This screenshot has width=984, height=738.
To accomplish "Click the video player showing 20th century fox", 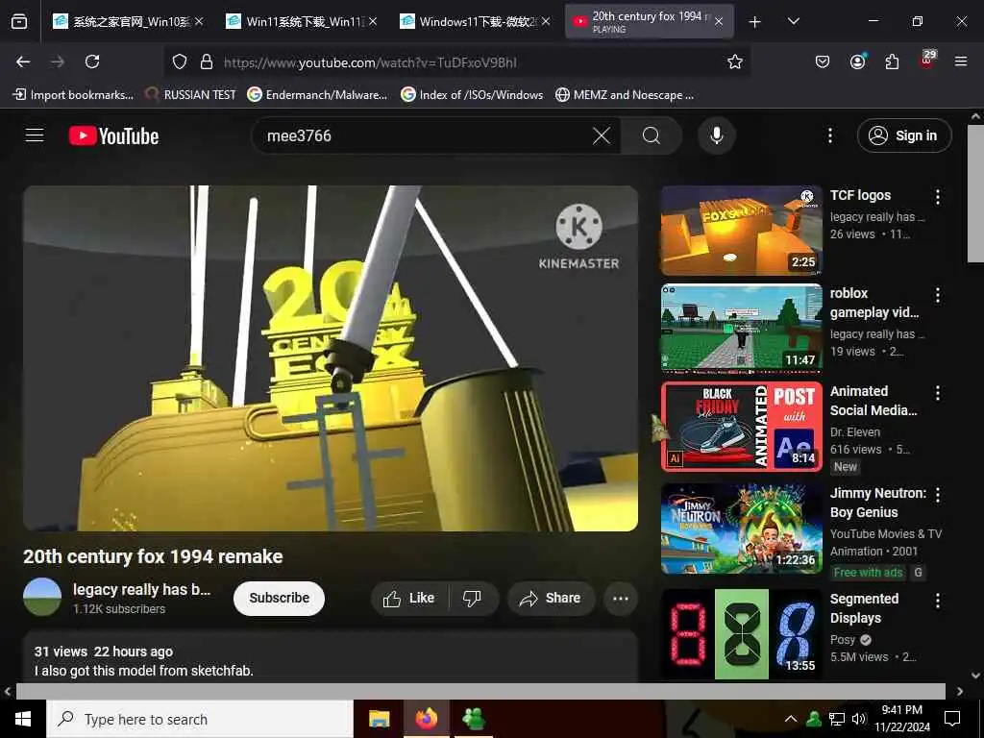I will click(x=331, y=358).
